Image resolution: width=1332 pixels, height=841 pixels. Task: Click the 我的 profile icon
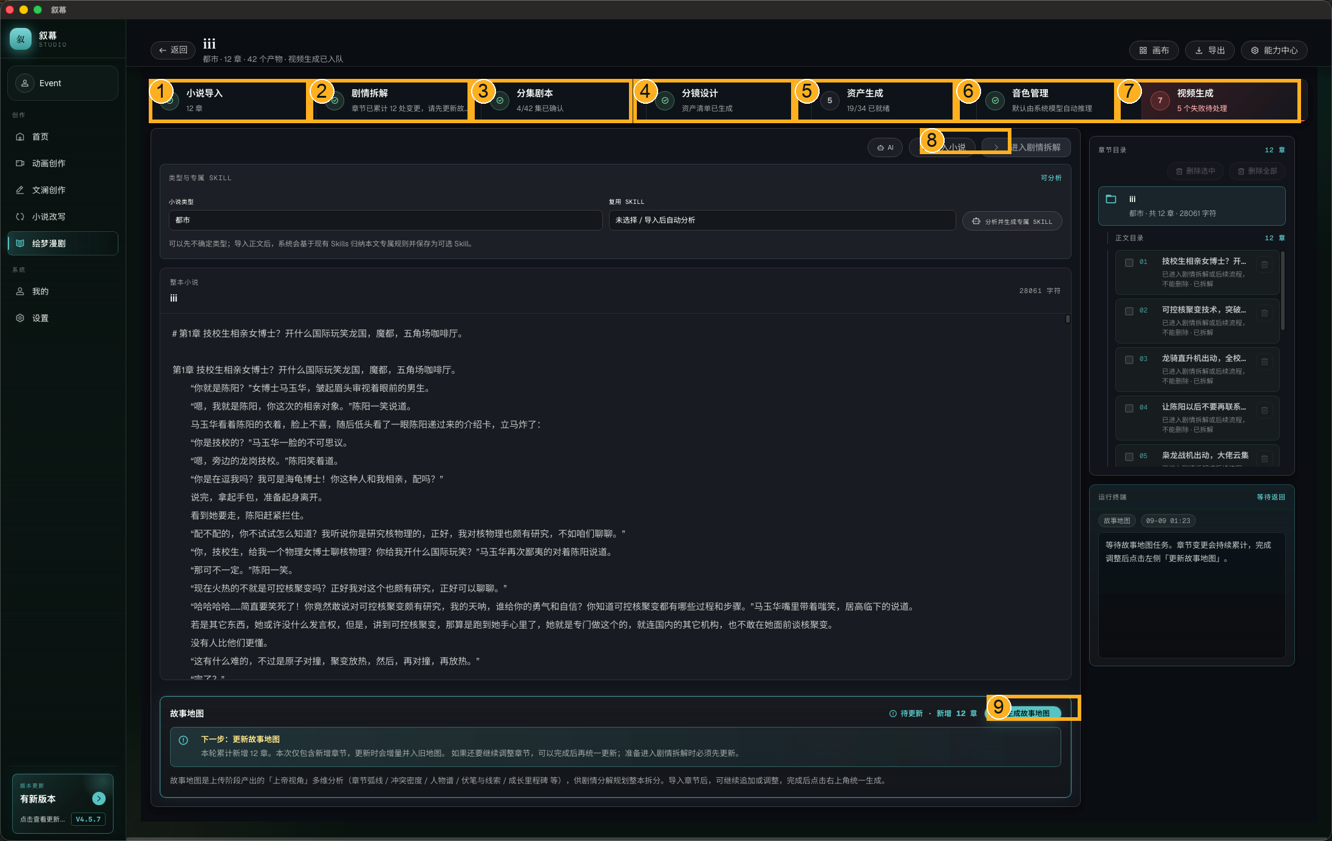click(20, 291)
